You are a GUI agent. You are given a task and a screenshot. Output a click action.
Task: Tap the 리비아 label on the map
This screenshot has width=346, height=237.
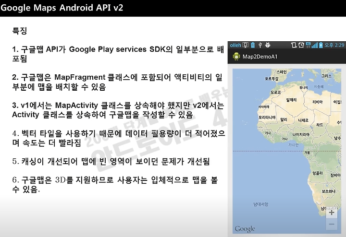click(x=318, y=102)
